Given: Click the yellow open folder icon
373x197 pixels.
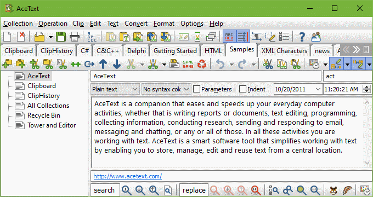Looking at the screenshot, I should click(x=39, y=37).
